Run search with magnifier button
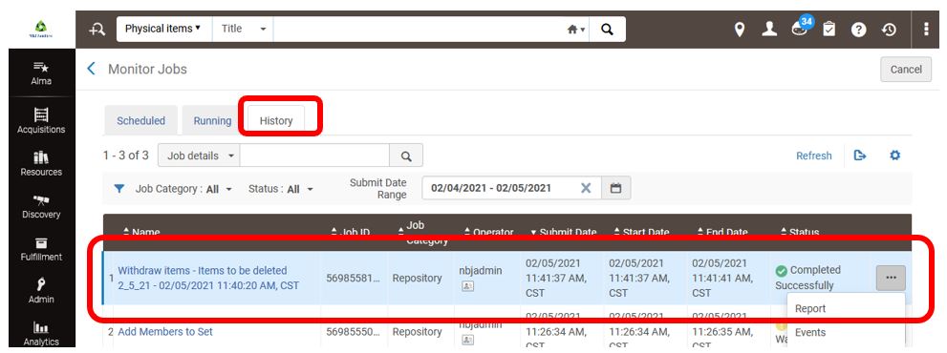Screen dimensions: 947x353 pos(608,29)
